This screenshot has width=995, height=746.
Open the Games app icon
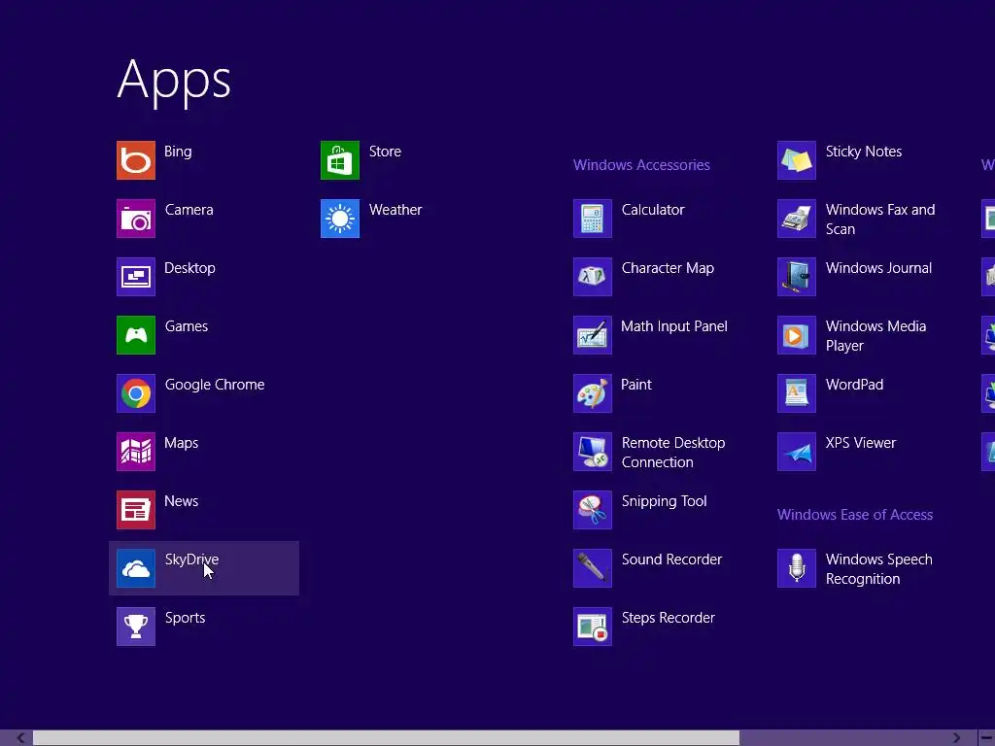136,335
